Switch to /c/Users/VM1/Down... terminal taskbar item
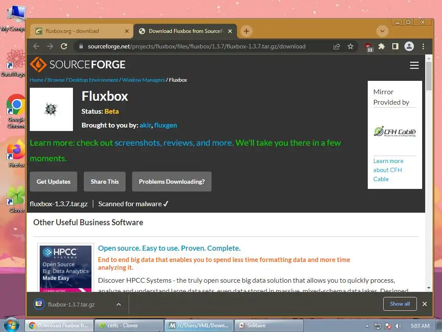The width and height of the screenshot is (442, 332). point(199,326)
